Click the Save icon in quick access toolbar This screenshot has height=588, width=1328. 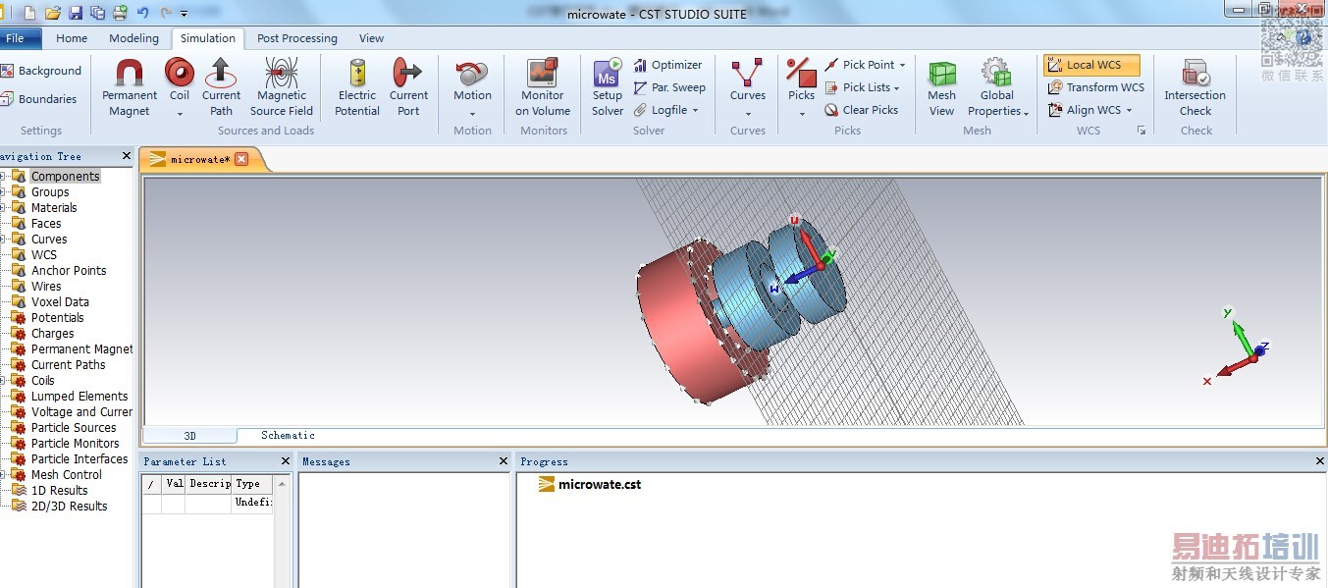click(x=75, y=13)
